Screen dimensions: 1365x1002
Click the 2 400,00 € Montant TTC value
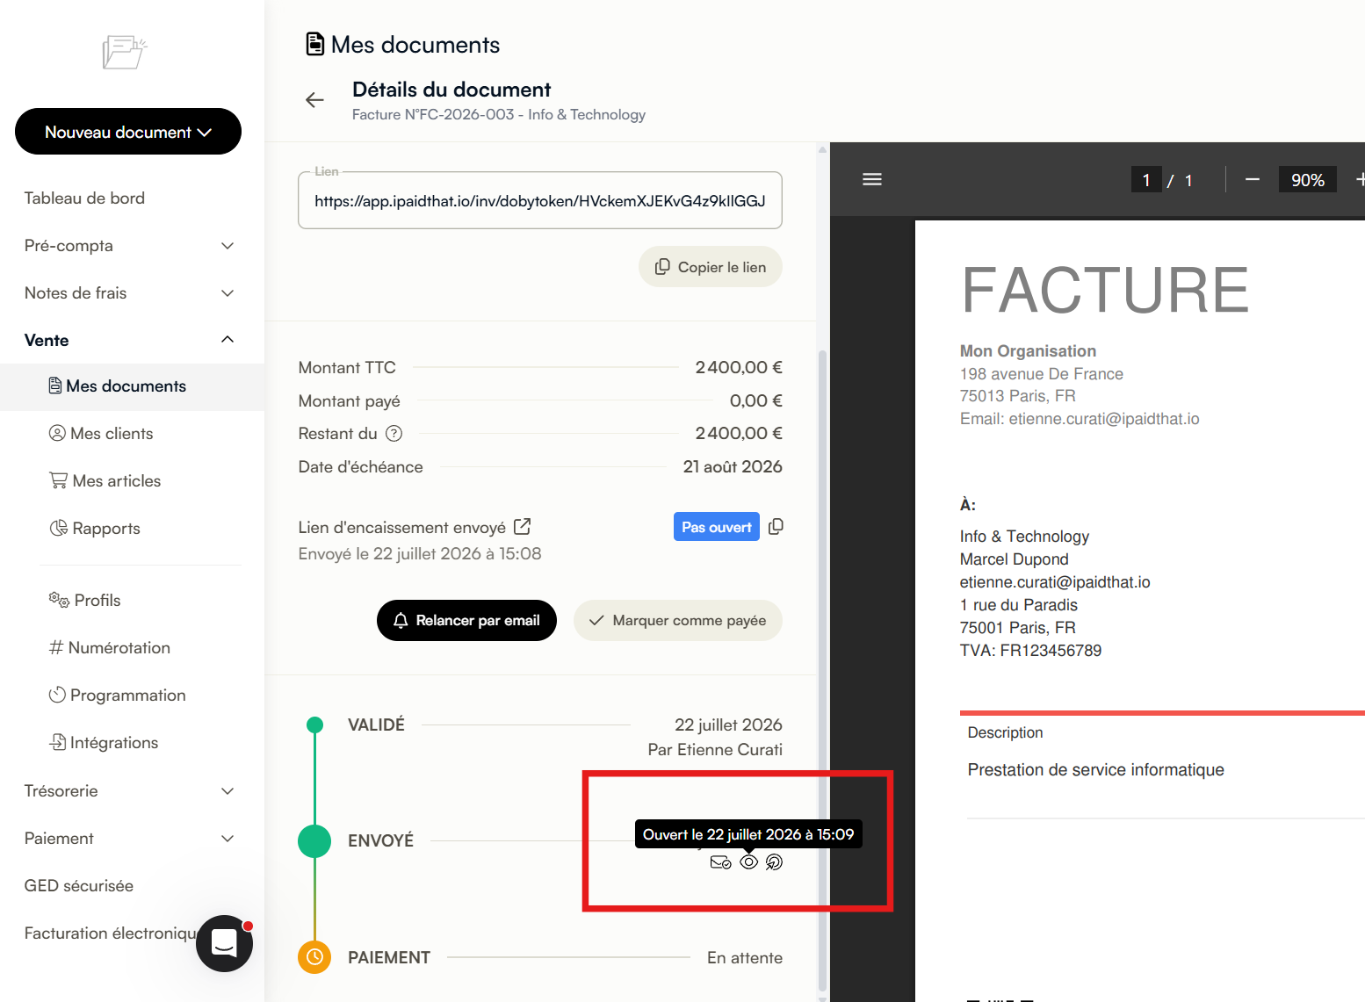(739, 367)
